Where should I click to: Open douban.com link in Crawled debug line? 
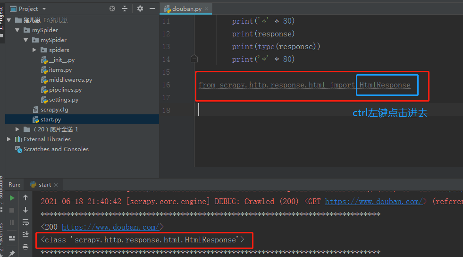(x=374, y=202)
